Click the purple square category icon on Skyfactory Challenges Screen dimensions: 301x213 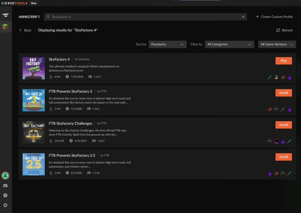[276, 141]
